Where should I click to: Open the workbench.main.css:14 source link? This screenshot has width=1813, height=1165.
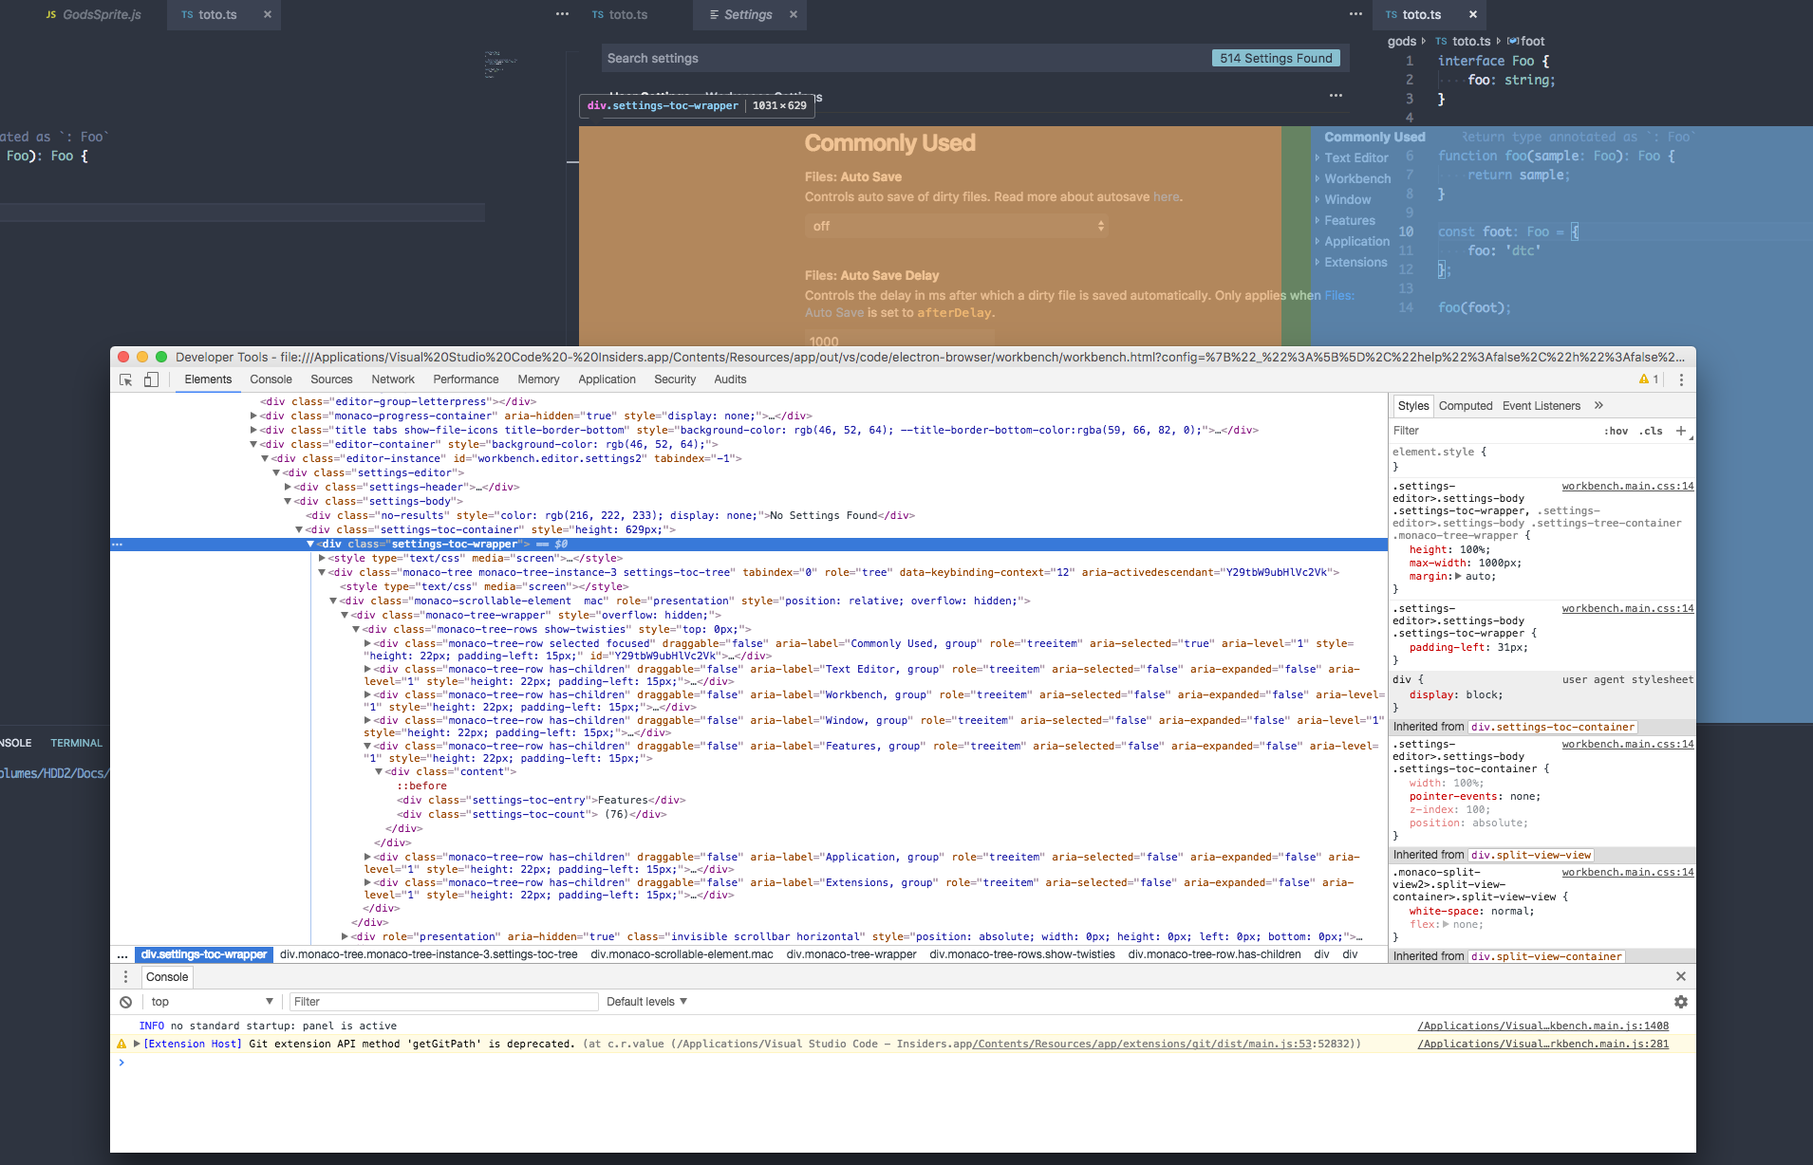[x=1628, y=486]
